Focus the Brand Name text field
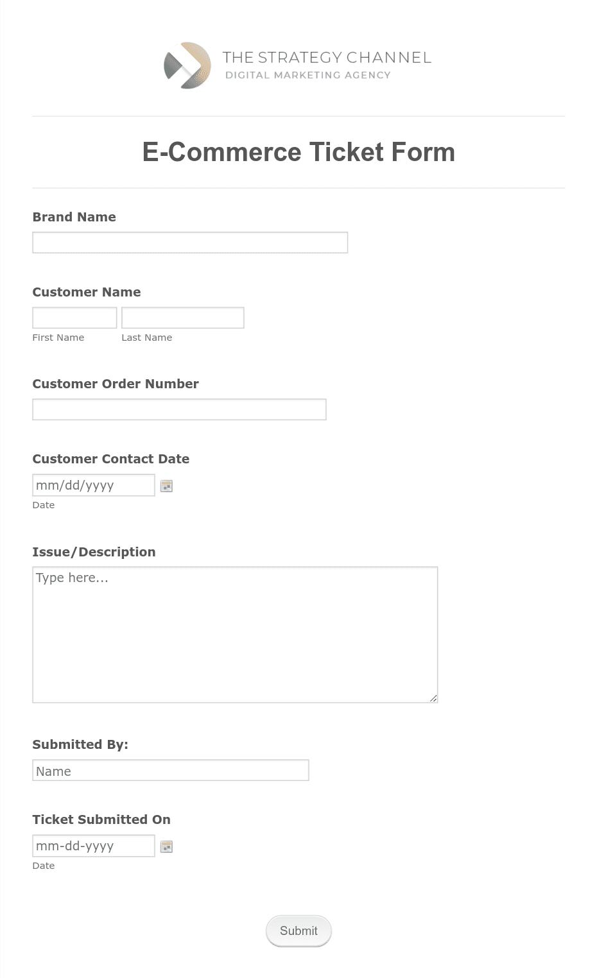The image size is (597, 978). point(190,243)
